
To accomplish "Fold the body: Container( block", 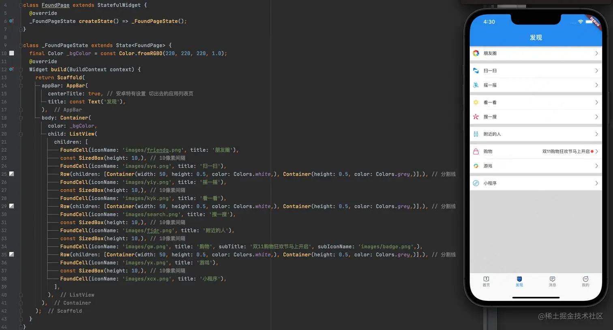I will coord(21,118).
